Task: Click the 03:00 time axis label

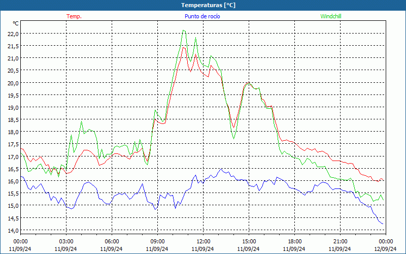Action: coord(66,241)
